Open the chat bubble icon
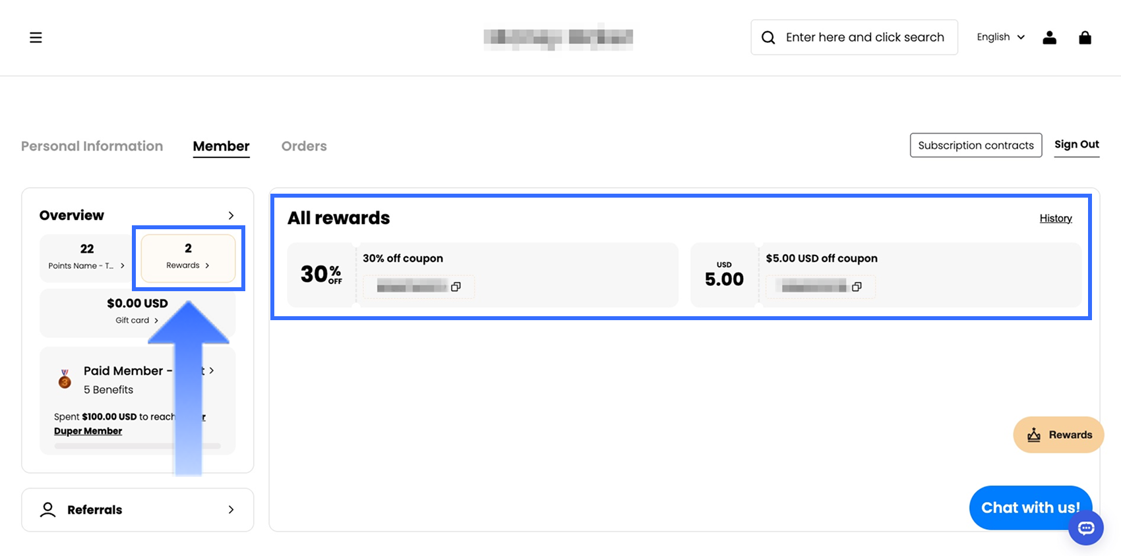Screen dimensions: 1121x556 (x=1085, y=528)
